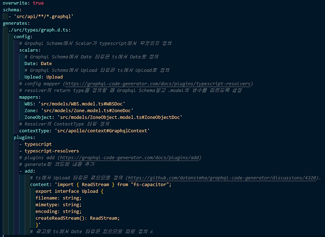Click the WBS mapper 'src/models/WBS.model.ts#WBSDoc'
The height and width of the screenshot is (237, 325).
pyautogui.click(x=82, y=104)
